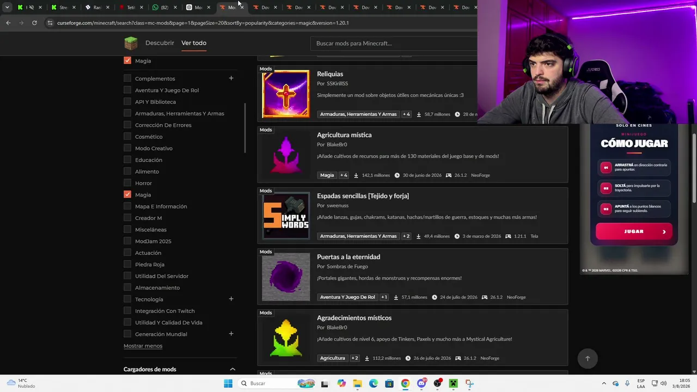Viewport: 697px width, 392px height.
Task: View site information icon beside the URL
Action: tap(50, 23)
